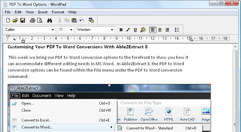Screen dimensions: 241x132
Task: Open the Format menu
Action: tap(58, 12)
